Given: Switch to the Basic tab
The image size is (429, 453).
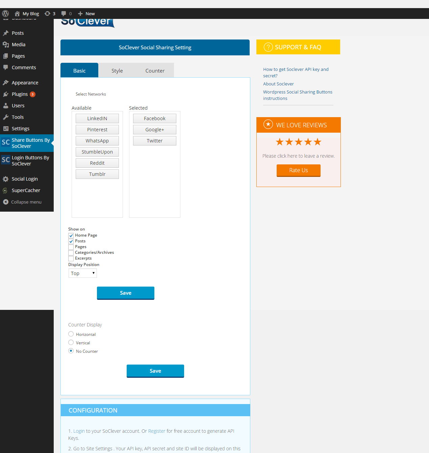Looking at the screenshot, I should (x=79, y=70).
